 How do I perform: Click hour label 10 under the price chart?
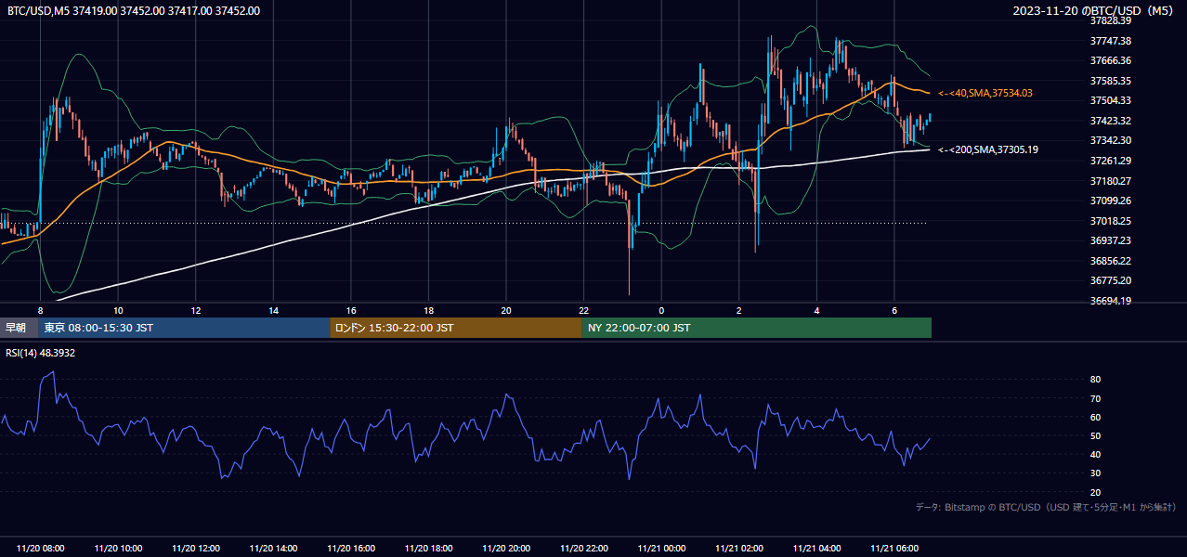coord(118,310)
